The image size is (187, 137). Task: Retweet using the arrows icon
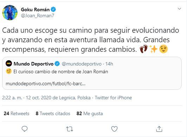tap(70, 129)
